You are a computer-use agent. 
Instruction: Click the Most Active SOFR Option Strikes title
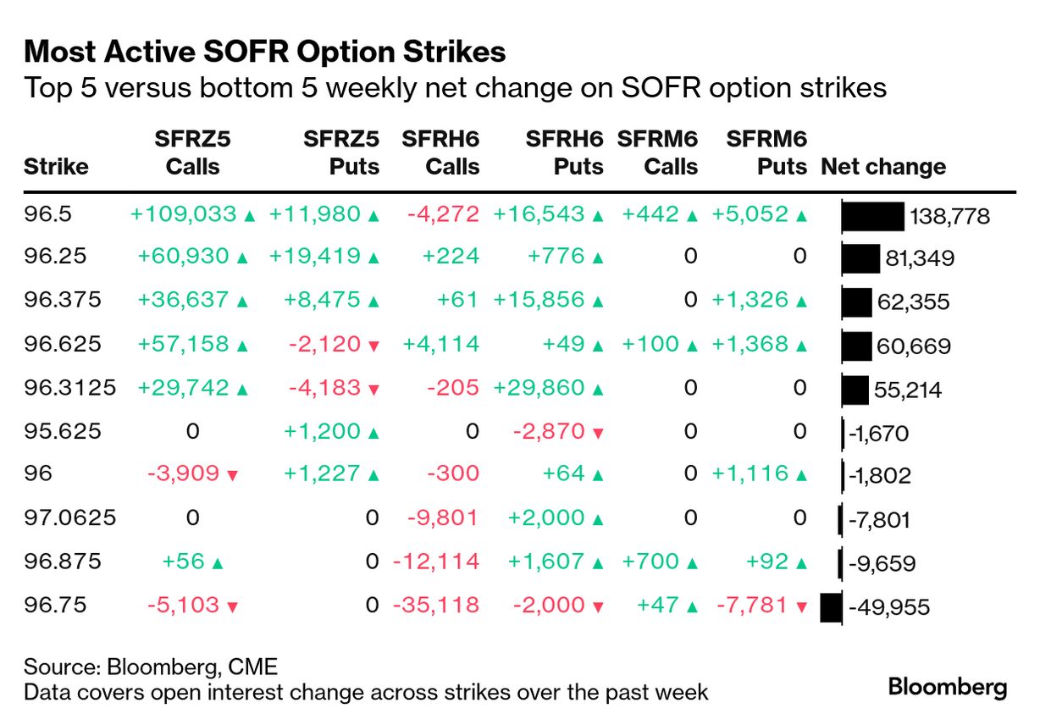265,53
